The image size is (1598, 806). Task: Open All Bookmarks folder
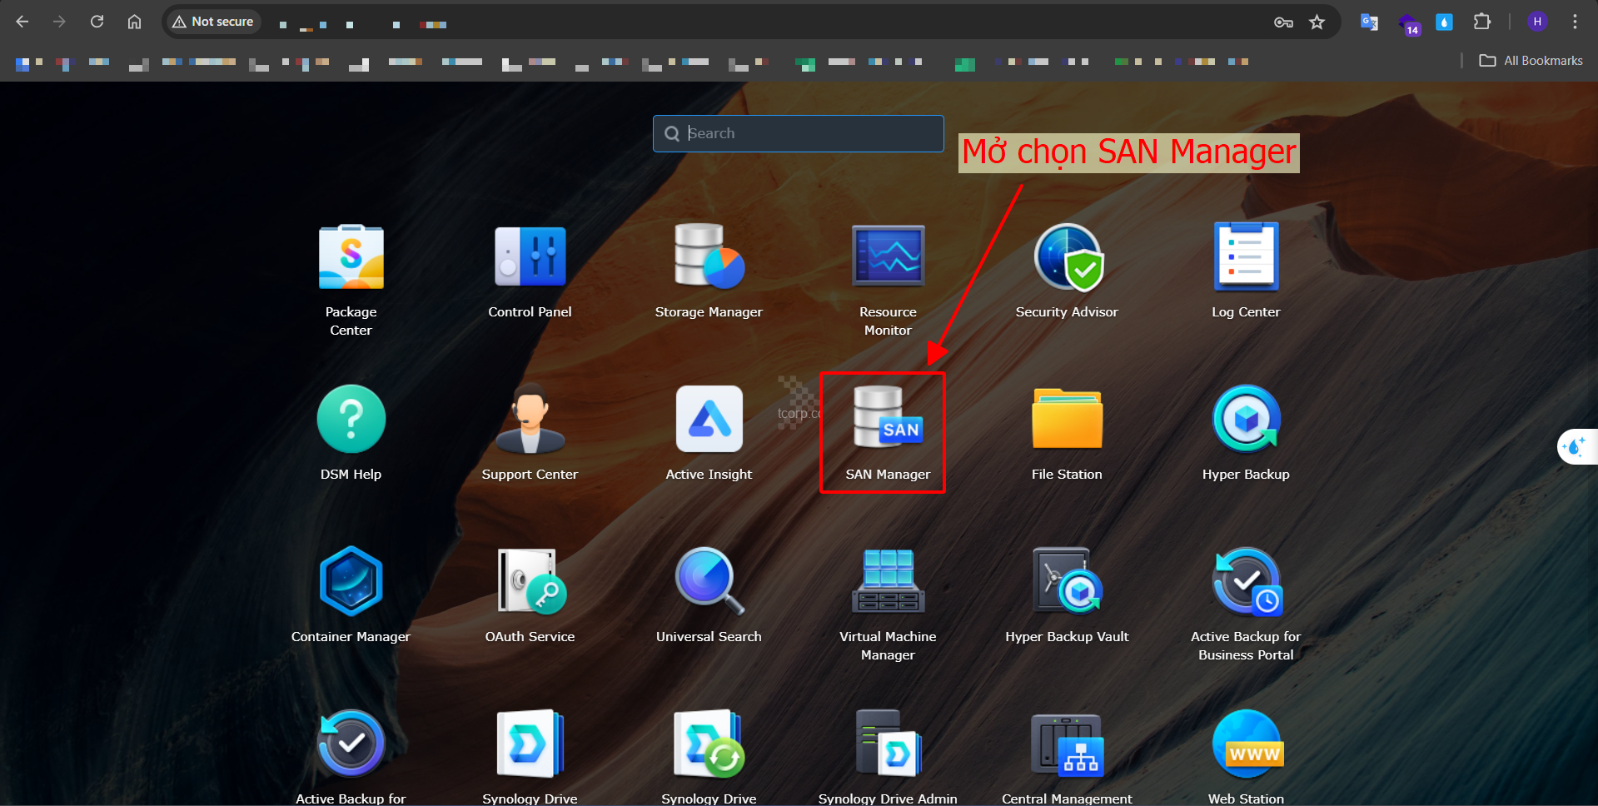[x=1531, y=61]
